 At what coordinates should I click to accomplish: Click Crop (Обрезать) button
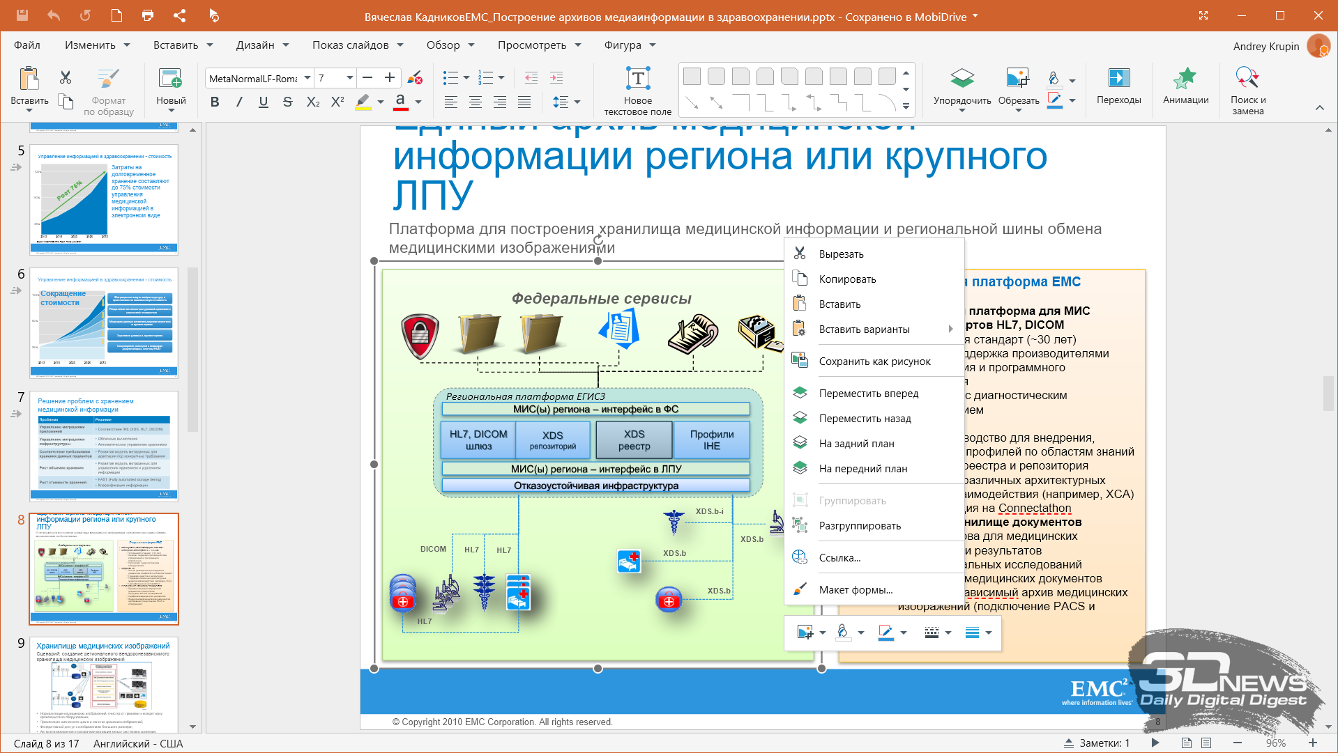click(x=1018, y=91)
